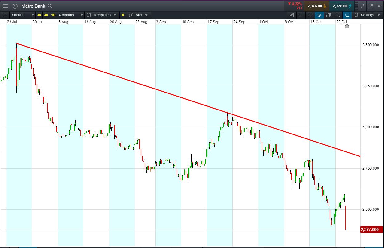
Task: Click the Metro Bank instrument name
Action: pyautogui.click(x=33, y=6)
